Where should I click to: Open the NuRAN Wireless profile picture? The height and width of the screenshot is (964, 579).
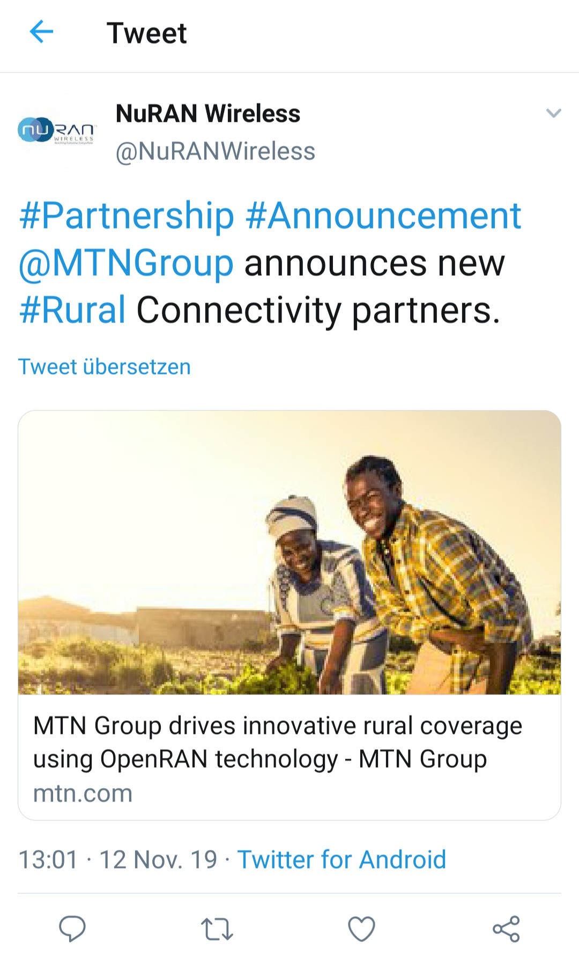pyautogui.click(x=57, y=130)
